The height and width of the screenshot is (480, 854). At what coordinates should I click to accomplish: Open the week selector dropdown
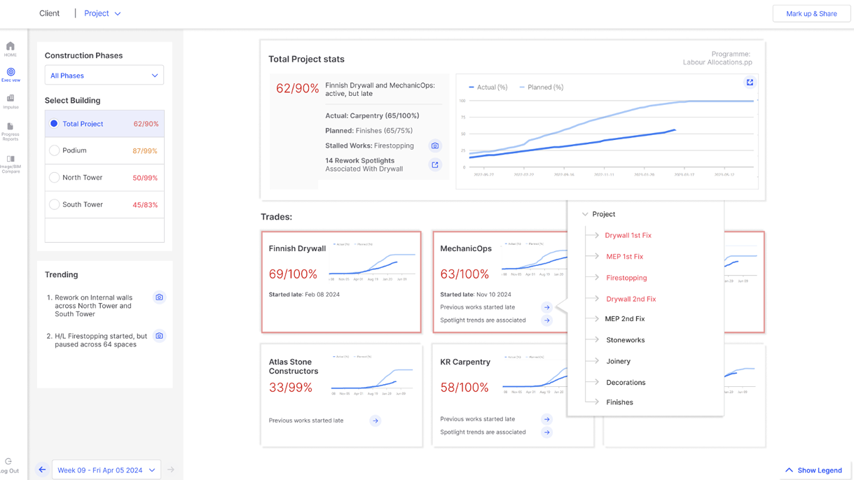pyautogui.click(x=106, y=470)
